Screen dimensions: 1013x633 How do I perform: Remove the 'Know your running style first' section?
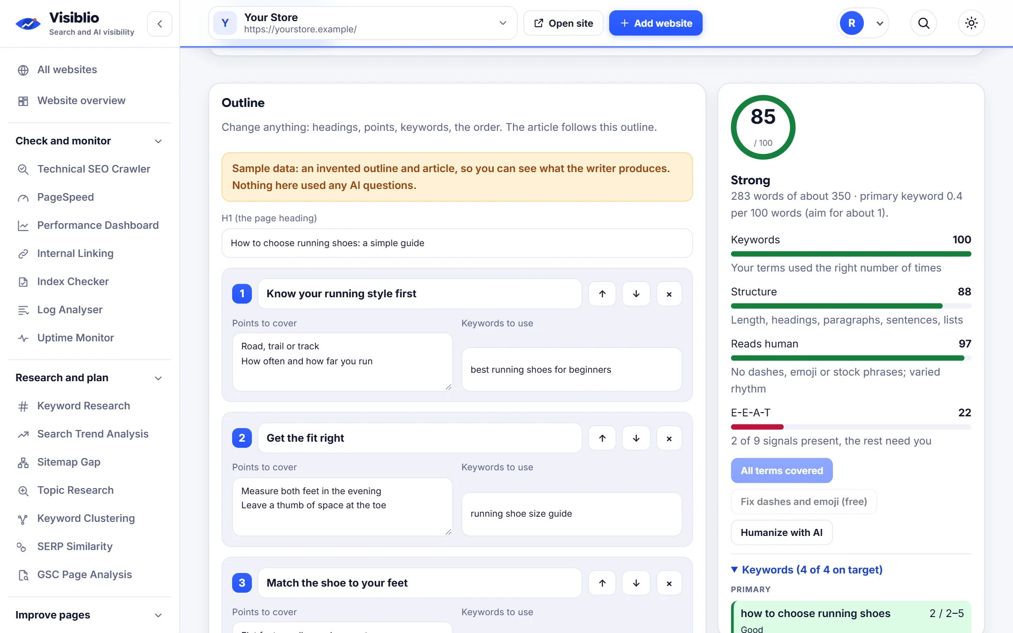click(x=669, y=294)
